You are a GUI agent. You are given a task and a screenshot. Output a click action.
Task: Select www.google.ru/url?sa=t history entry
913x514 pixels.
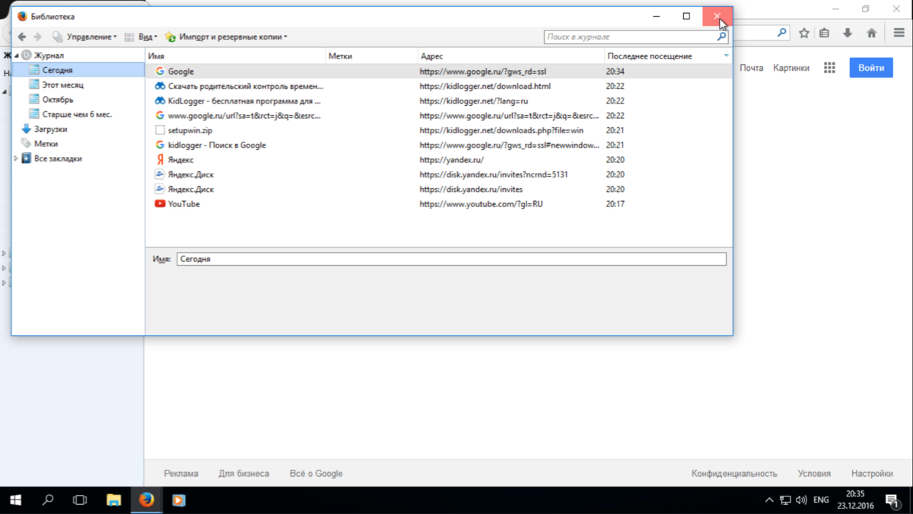[439, 116]
